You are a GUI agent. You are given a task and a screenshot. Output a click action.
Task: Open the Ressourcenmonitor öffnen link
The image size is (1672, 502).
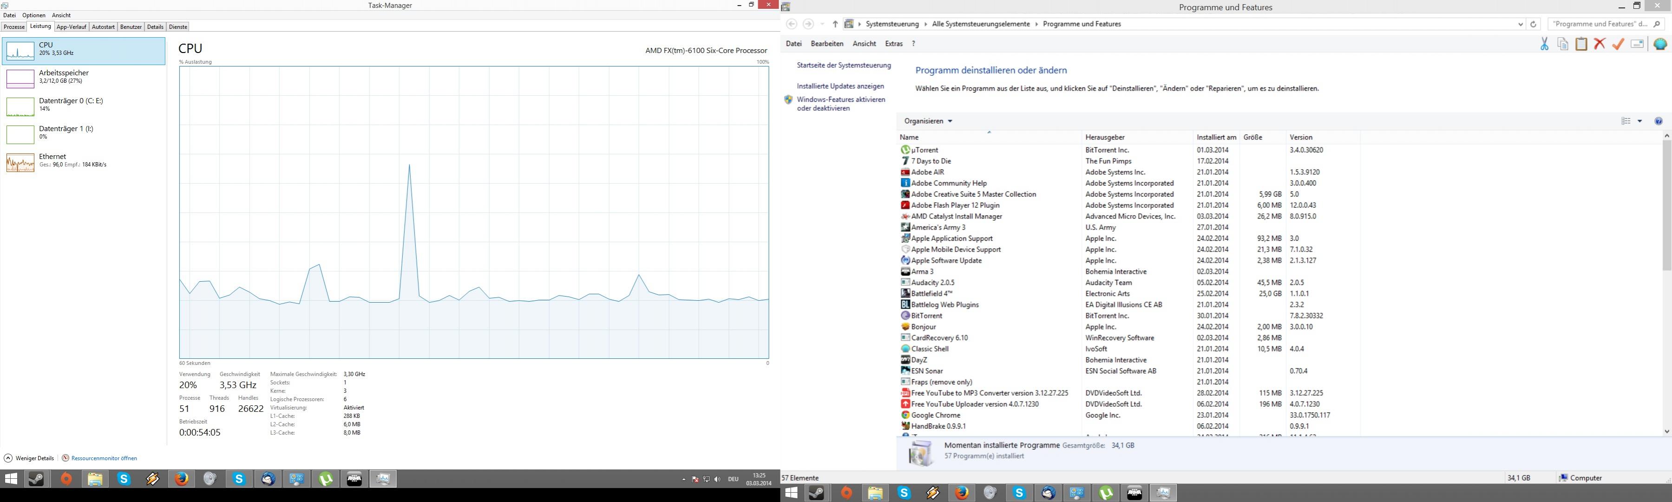point(103,458)
